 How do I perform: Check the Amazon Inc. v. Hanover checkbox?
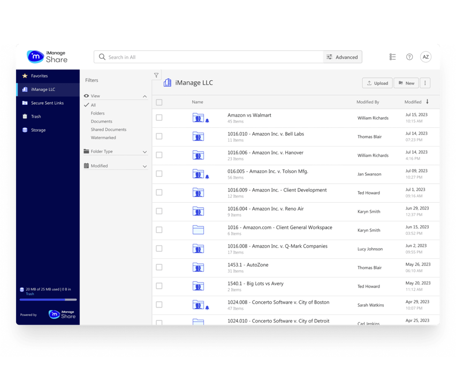(x=159, y=155)
